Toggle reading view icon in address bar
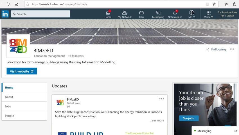This screenshot has height=135, width=239. pyautogui.click(x=207, y=4)
